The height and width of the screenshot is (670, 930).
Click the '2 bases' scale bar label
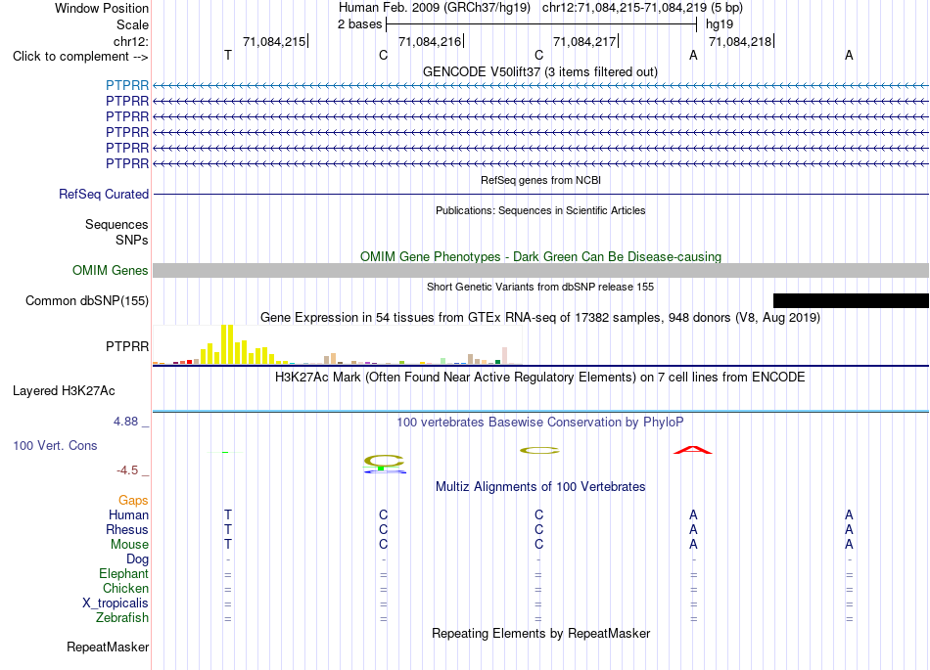coord(359,24)
